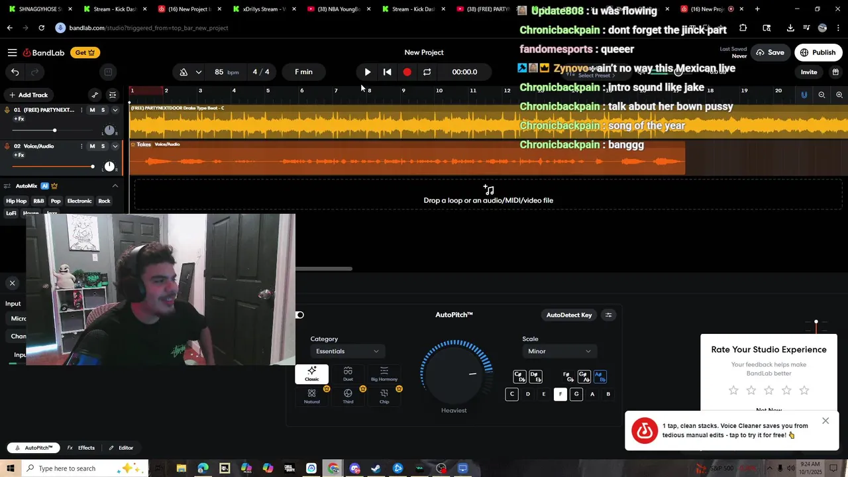Image resolution: width=848 pixels, height=477 pixels.
Task: Open the F min key selector
Action: point(303,72)
